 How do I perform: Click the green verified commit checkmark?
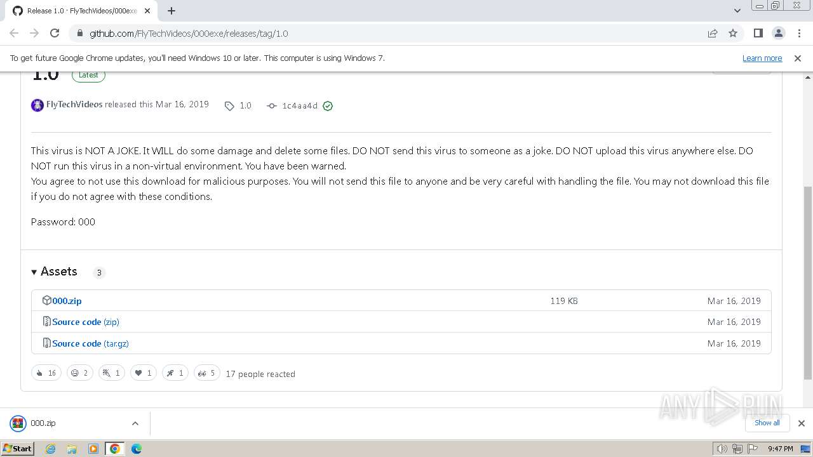(328, 106)
